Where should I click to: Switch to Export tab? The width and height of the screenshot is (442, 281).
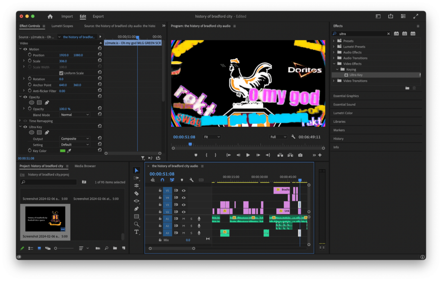coord(98,16)
